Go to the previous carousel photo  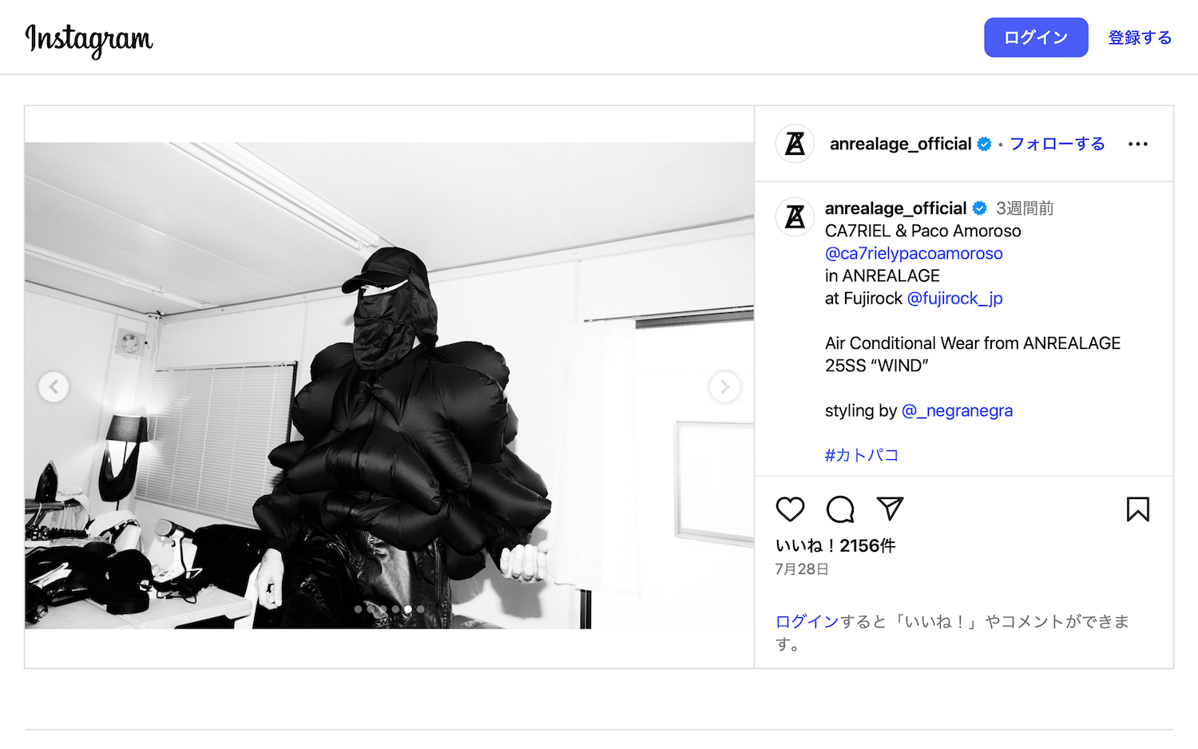(x=54, y=387)
